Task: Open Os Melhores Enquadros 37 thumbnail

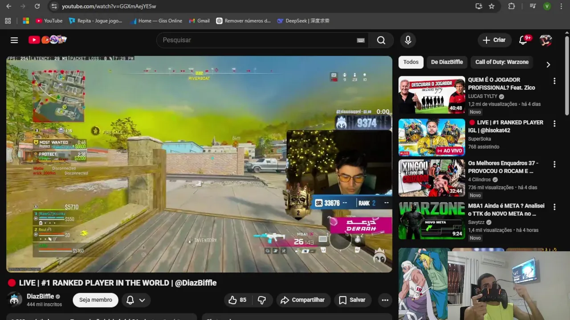Action: tap(432, 178)
